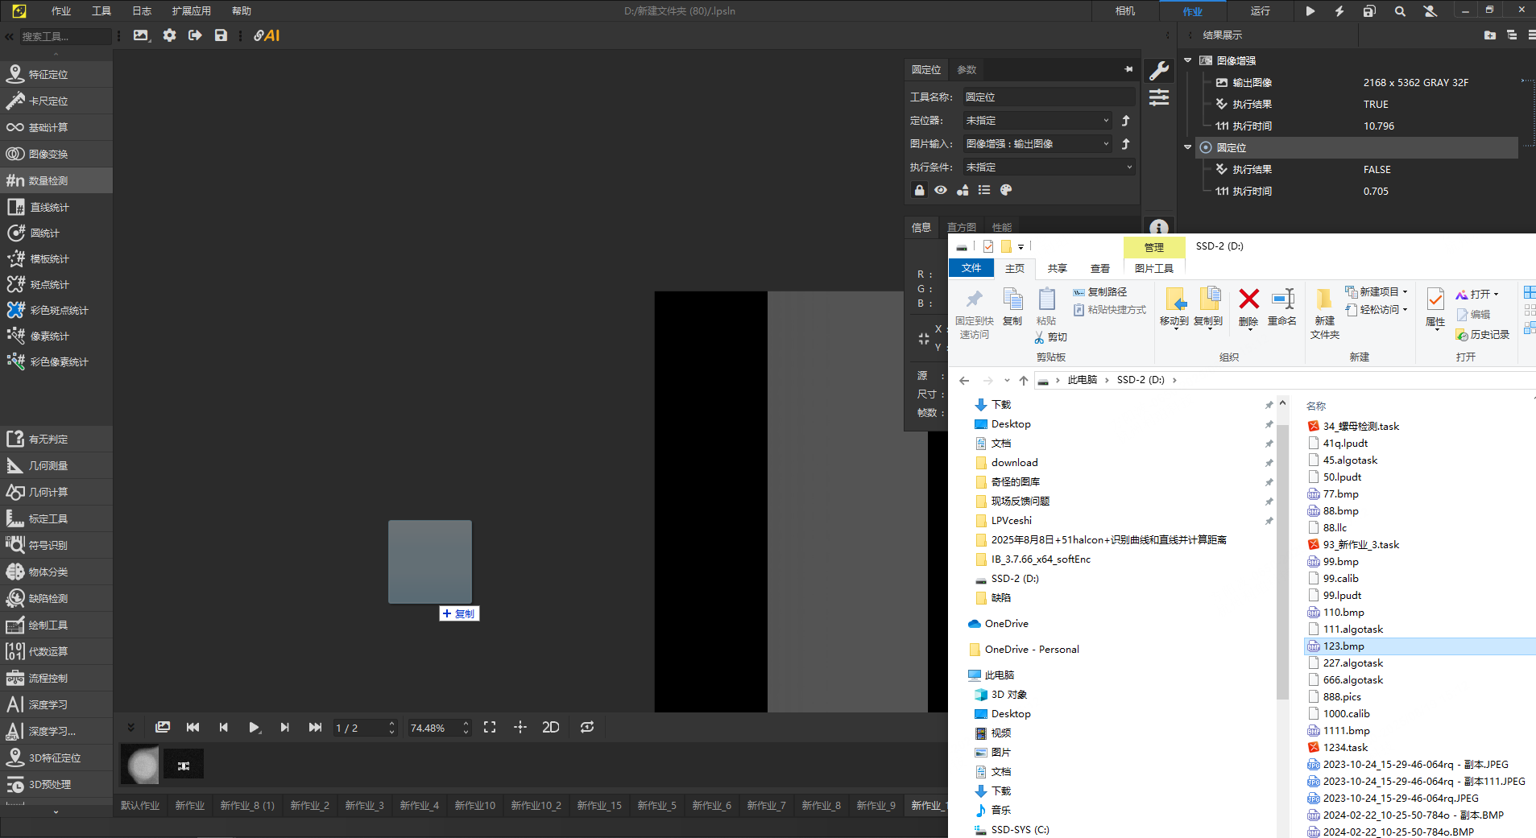Click 复制路径 in the Explorer ribbon

(1100, 292)
